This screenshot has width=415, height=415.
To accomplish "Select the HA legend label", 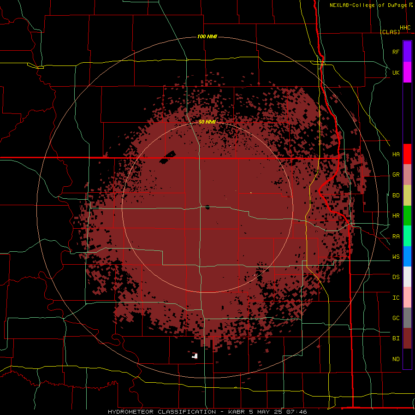I will (x=396, y=154).
